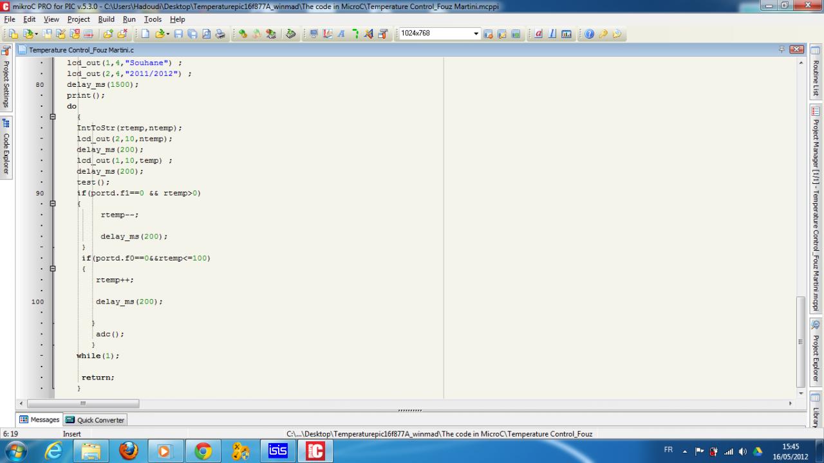Open the ISIS application in the taskbar
Image resolution: width=824 pixels, height=463 pixels.
278,451
